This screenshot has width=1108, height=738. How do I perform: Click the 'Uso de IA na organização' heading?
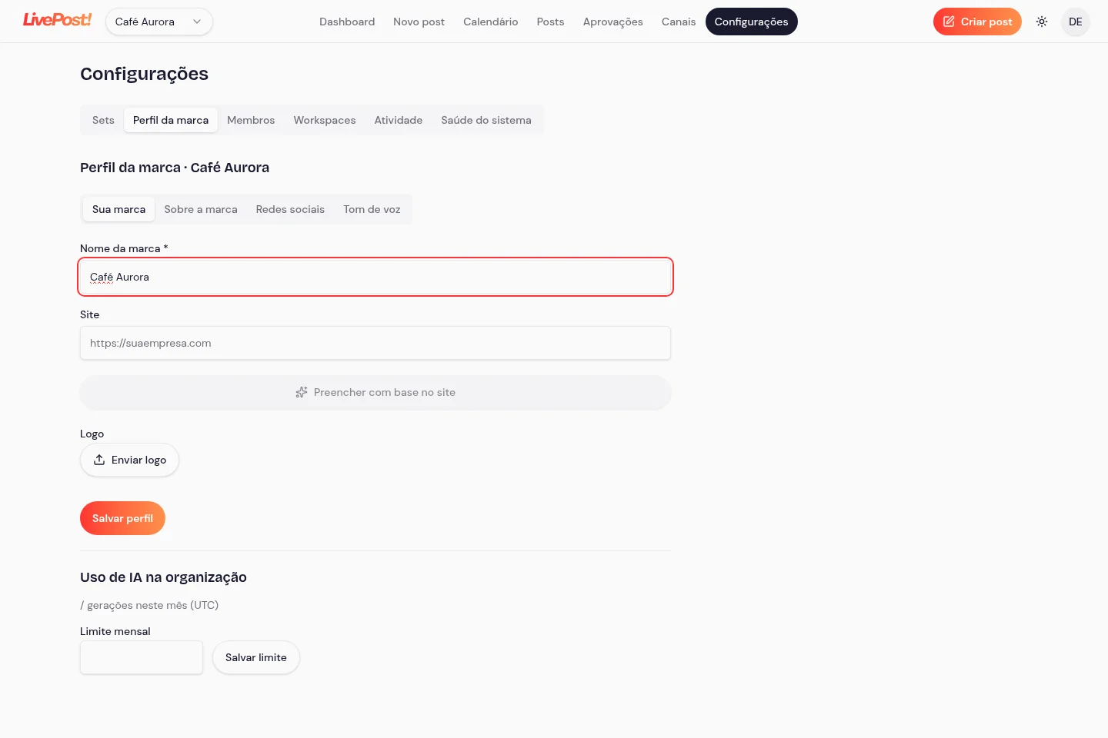click(x=163, y=577)
